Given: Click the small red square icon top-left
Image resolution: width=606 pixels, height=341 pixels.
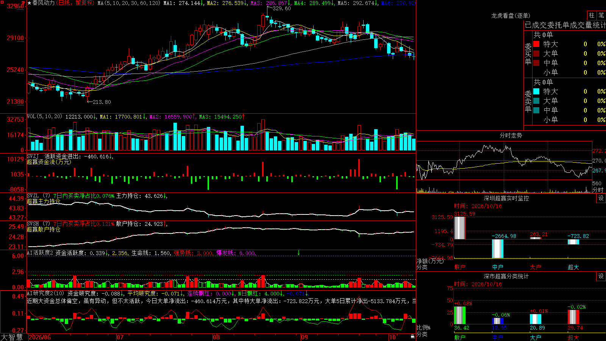Looking at the screenshot, I should [x=2, y=2].
